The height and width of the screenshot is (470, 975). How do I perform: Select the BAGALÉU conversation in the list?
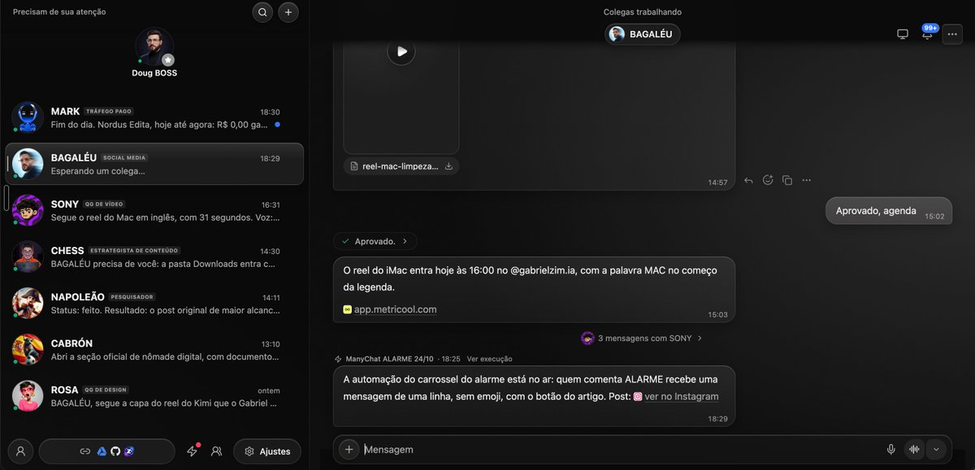click(154, 164)
